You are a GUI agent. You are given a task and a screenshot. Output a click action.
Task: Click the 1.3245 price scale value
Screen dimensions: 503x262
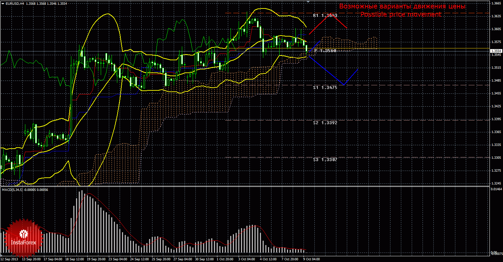496,183
